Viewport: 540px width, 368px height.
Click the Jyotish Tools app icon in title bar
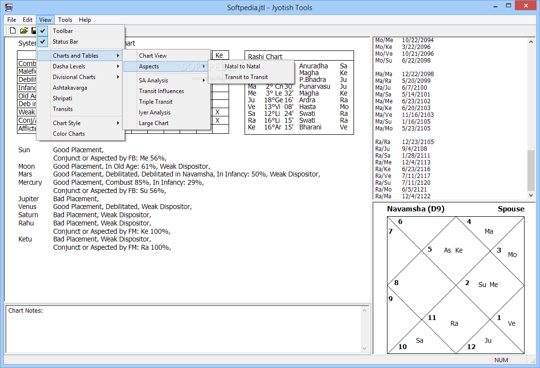[9, 7]
